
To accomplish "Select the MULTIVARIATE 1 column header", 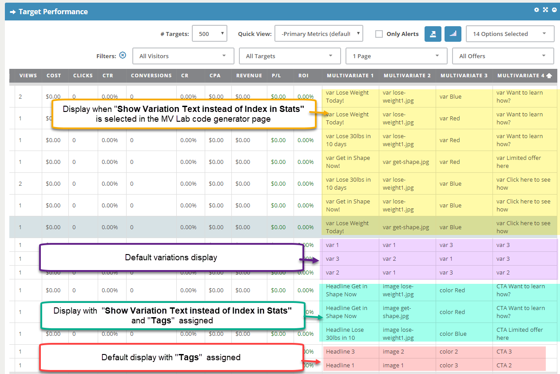I will 350,76.
